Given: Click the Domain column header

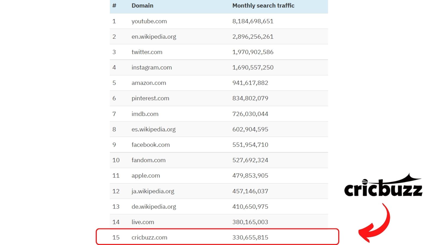Looking at the screenshot, I should tap(142, 5).
